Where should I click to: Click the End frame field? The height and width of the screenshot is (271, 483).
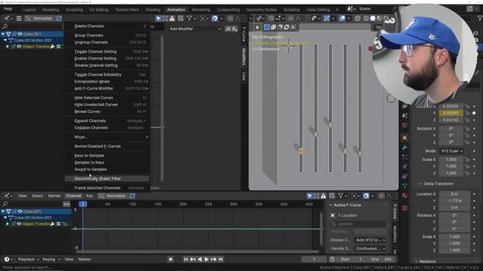(x=381, y=259)
